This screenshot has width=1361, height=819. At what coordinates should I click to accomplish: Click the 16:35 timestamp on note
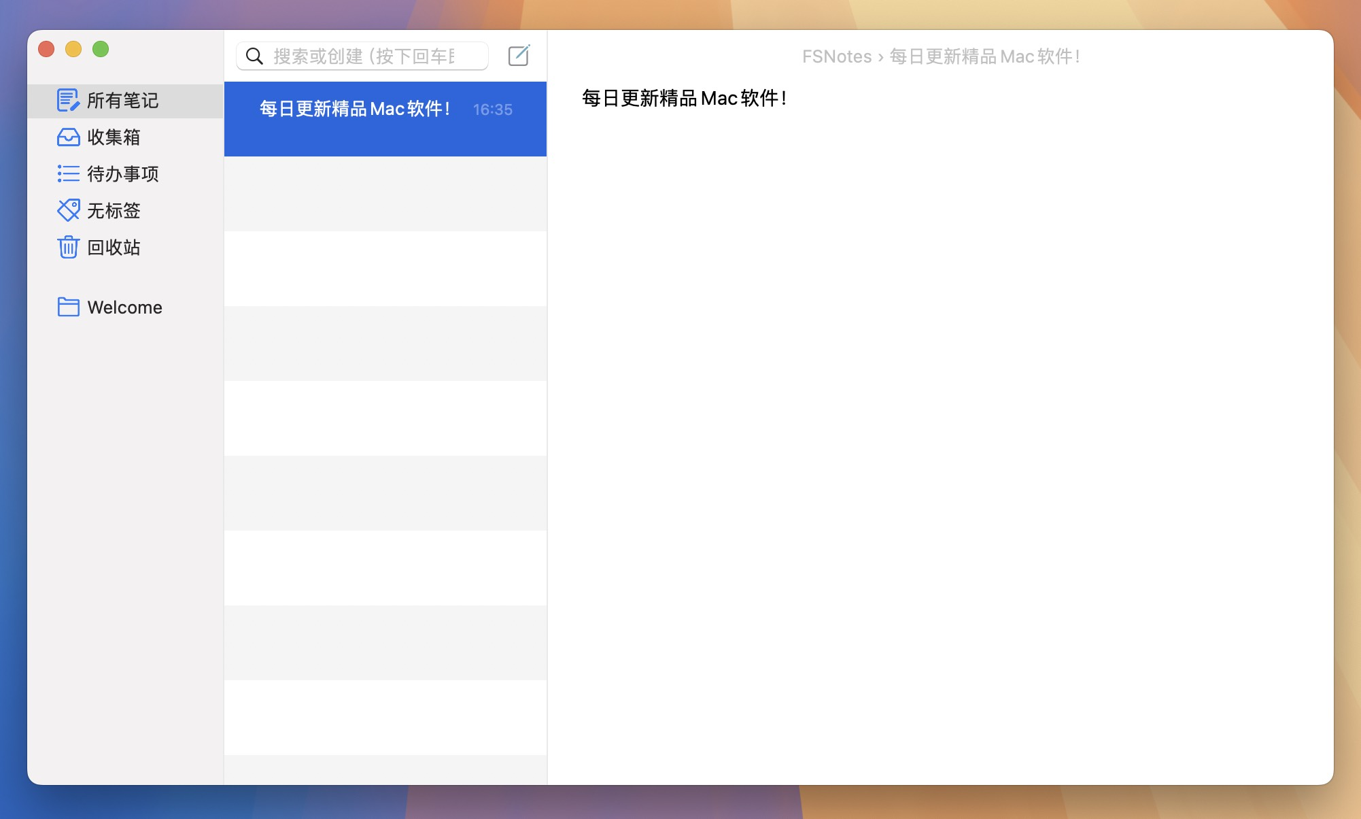coord(493,110)
